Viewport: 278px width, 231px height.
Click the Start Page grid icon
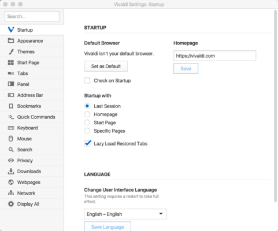[11, 62]
